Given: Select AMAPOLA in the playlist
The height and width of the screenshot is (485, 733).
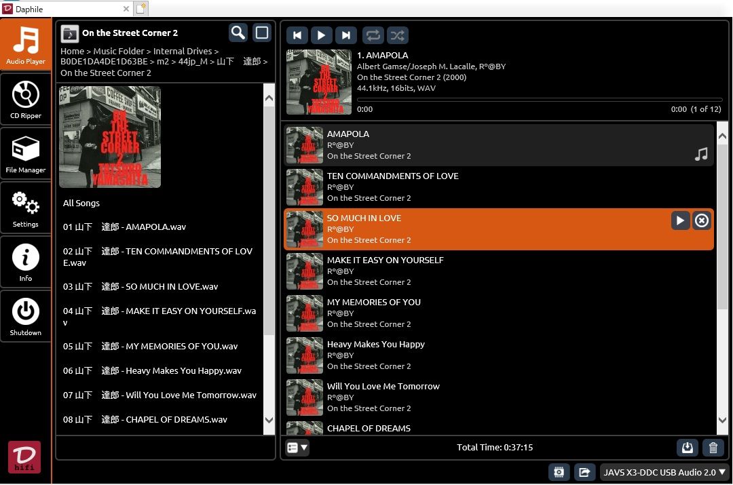Looking at the screenshot, I should pyautogui.click(x=499, y=145).
